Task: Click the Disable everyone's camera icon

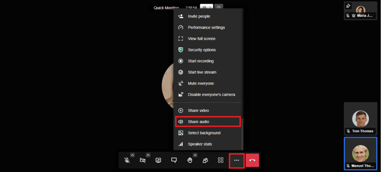Action: 180,95
